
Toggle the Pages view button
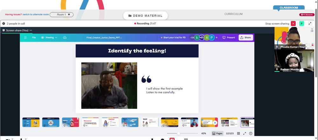[x=217, y=133]
